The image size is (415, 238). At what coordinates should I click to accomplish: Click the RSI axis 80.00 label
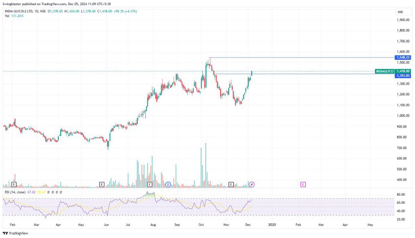(x=400, y=195)
